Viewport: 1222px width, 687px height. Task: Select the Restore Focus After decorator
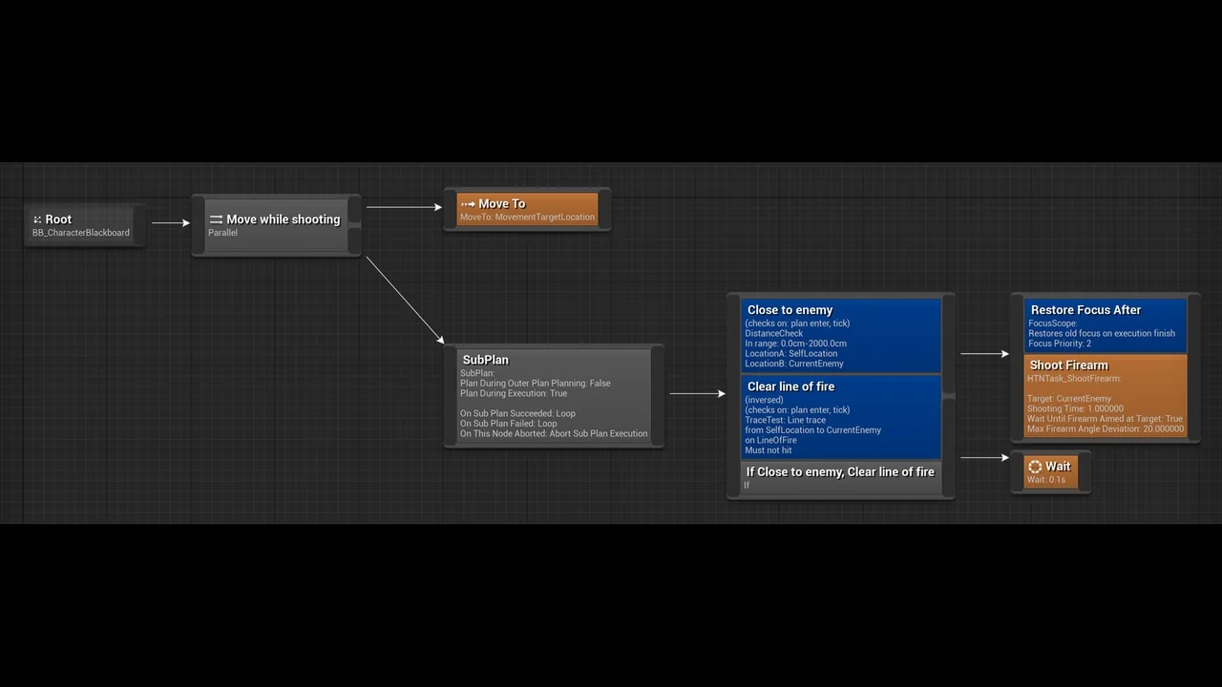point(1106,325)
